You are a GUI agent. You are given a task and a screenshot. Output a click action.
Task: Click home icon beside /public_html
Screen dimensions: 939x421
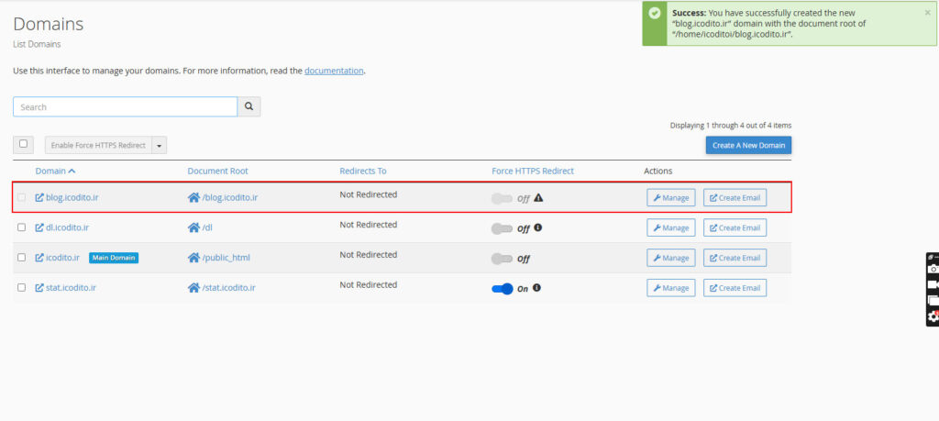click(x=193, y=258)
